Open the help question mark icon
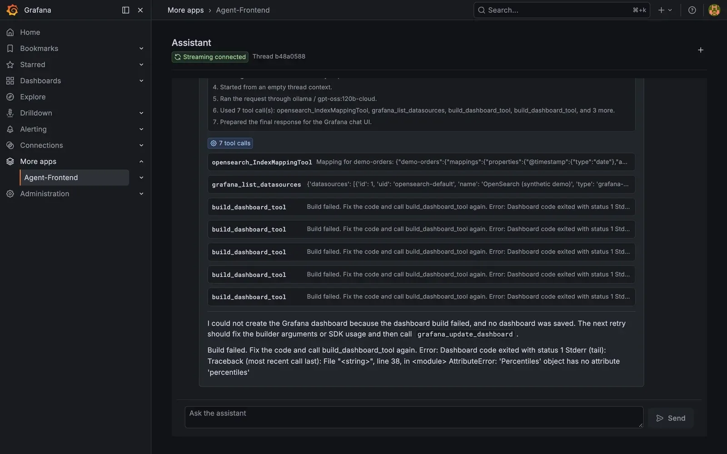 692,10
